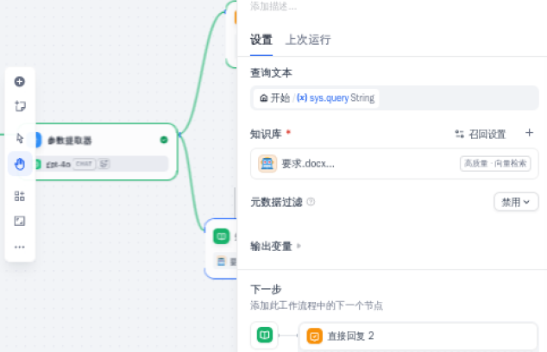Open the 元数据过滤 禁用 dropdown
This screenshot has height=352, width=547.
click(516, 202)
